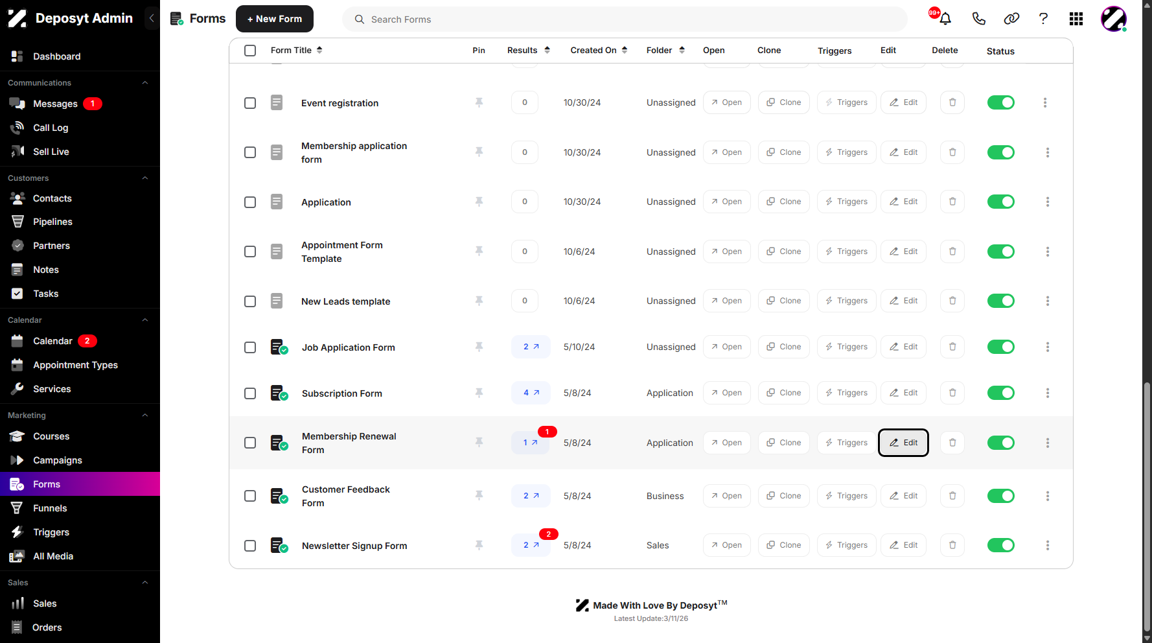
Task: Pin the Event registration form
Action: coord(479,102)
